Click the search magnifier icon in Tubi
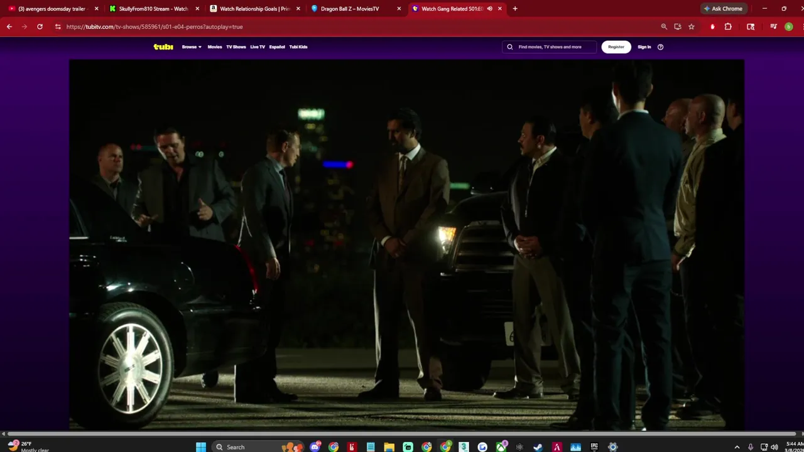This screenshot has height=452, width=804. tap(510, 47)
